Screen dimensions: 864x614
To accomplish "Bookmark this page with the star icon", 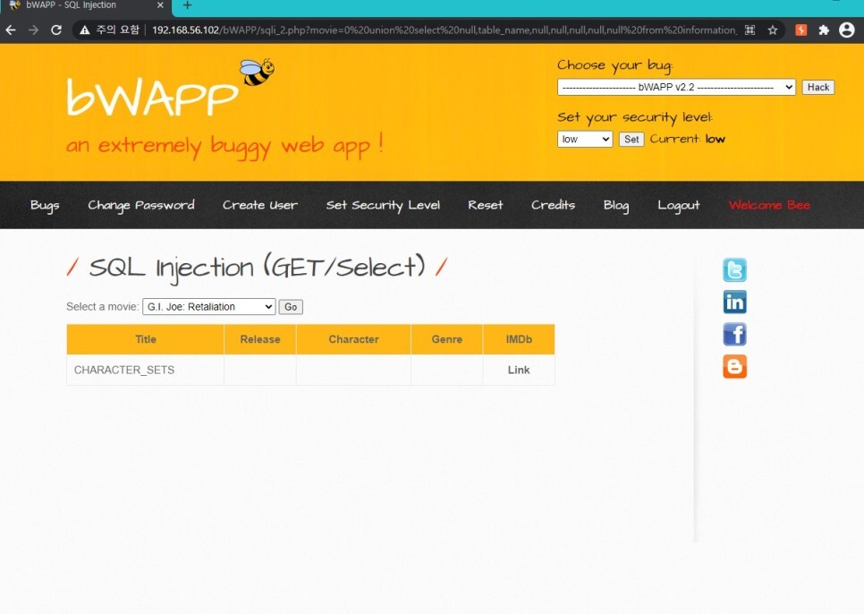I will point(773,30).
